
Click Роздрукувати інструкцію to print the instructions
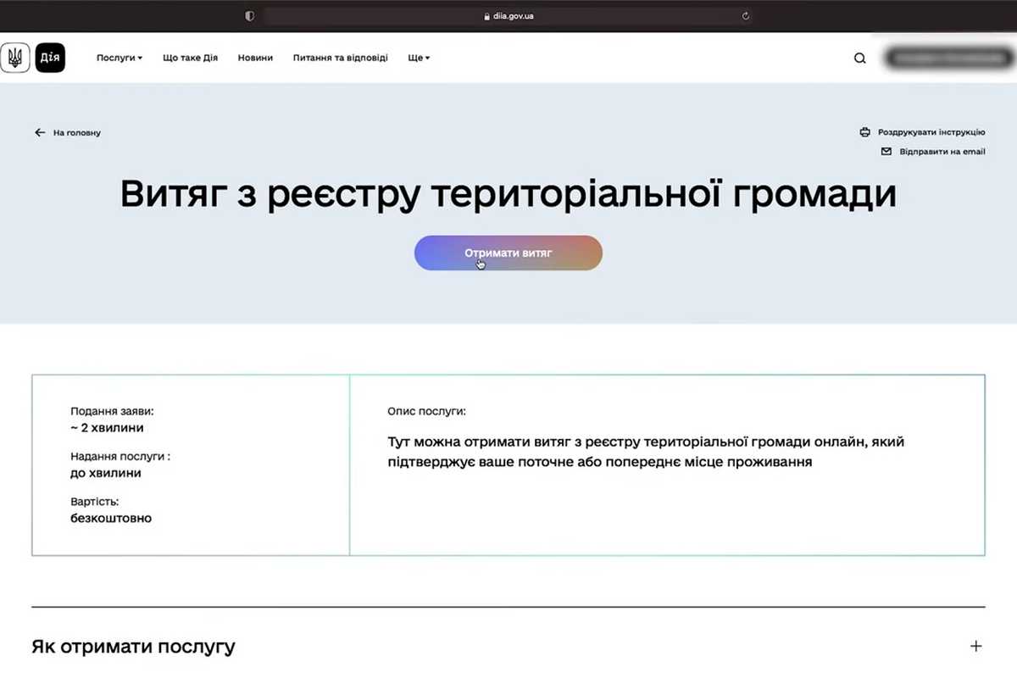click(931, 132)
